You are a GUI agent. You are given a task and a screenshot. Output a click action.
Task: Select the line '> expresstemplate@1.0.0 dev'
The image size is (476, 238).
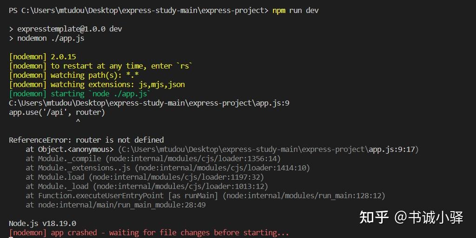click(x=66, y=29)
